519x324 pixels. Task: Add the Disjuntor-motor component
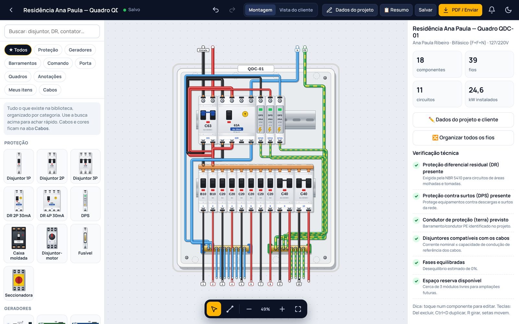52,243
